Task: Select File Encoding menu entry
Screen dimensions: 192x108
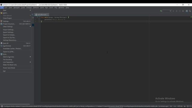Action: (16, 60)
